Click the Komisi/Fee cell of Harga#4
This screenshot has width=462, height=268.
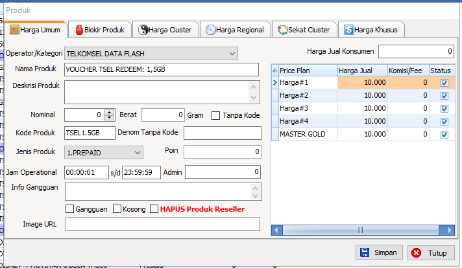(x=408, y=121)
